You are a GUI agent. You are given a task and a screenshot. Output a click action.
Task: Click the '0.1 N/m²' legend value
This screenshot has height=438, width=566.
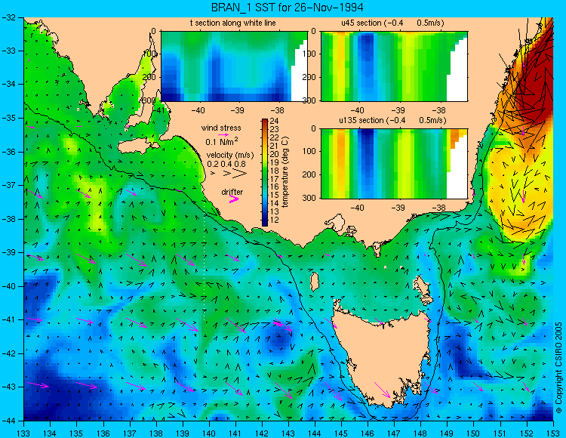coord(221,141)
